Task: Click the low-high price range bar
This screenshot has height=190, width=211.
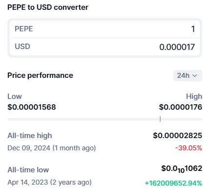Action: [x=105, y=119]
